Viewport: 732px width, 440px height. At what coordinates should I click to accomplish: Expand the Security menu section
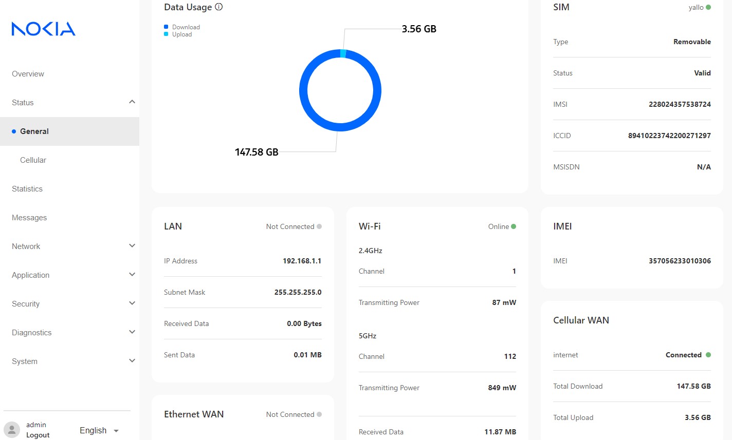[x=132, y=303]
